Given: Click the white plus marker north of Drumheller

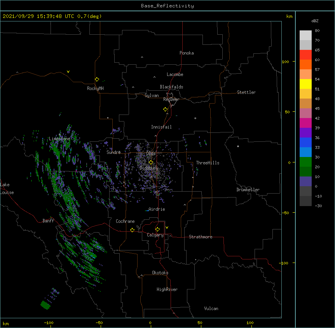Looking at the screenshot, I should click(x=238, y=146).
